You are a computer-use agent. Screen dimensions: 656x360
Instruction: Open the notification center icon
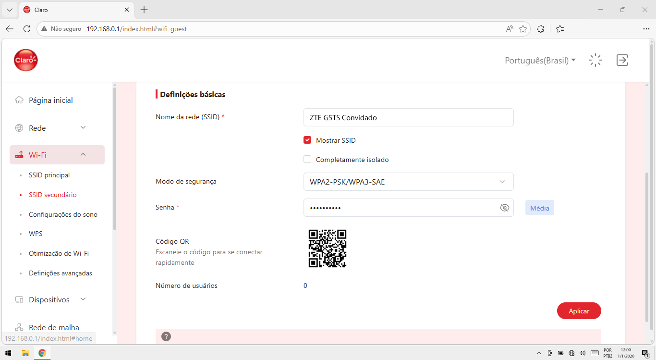(645, 353)
